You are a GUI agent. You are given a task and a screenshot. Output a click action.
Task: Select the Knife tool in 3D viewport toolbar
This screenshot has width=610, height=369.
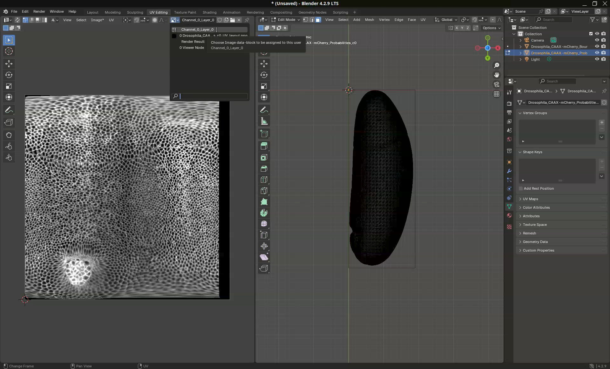(x=264, y=191)
